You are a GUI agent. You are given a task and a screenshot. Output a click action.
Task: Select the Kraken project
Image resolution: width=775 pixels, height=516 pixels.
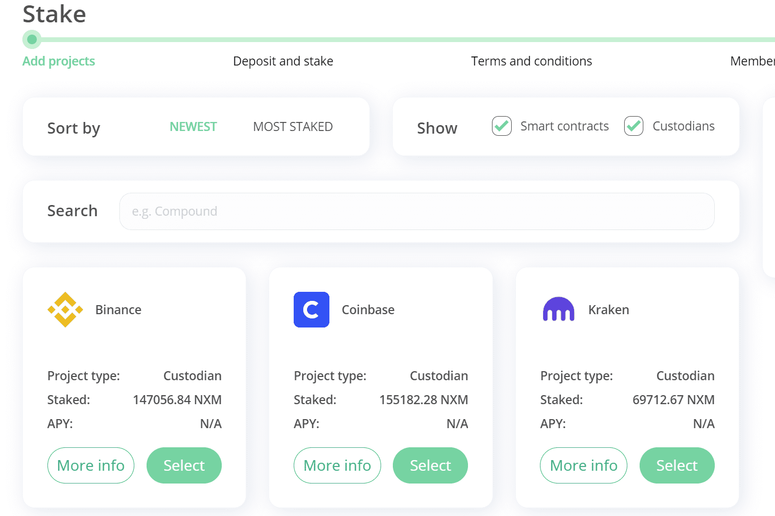point(677,465)
